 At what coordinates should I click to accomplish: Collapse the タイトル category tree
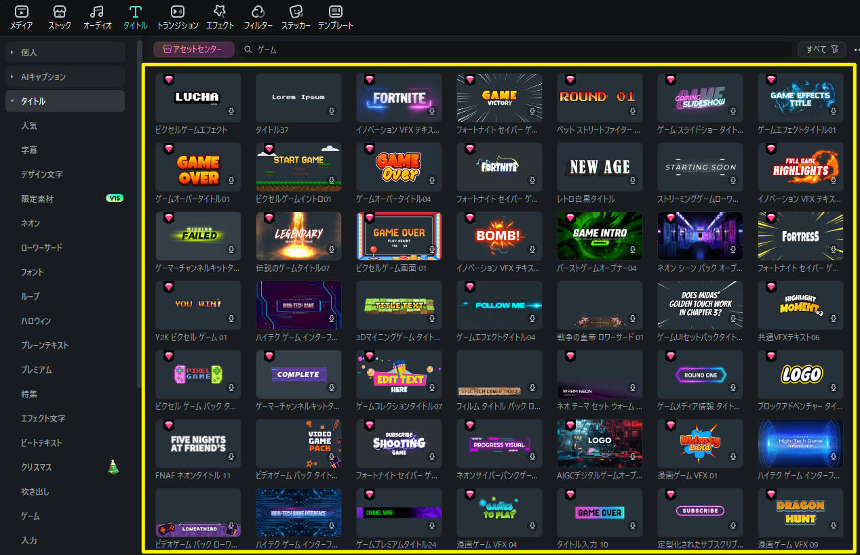click(x=12, y=101)
